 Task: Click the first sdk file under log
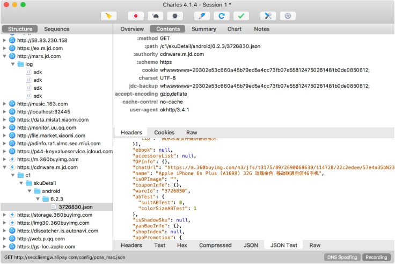point(38,72)
